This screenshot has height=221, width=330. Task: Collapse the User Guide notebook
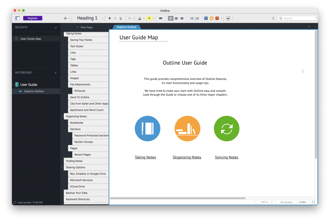coord(14,85)
